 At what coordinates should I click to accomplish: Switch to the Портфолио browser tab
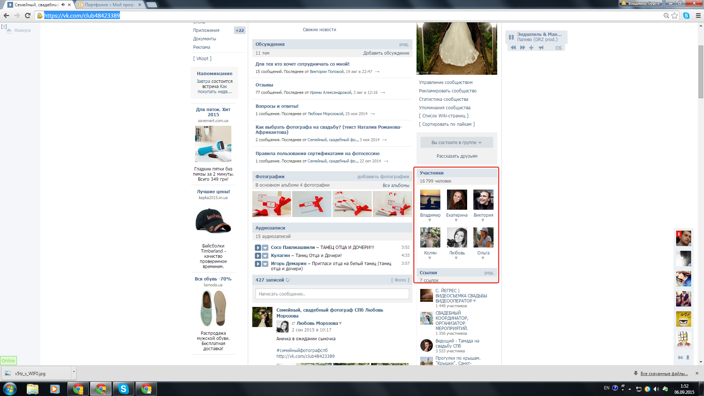coord(110,5)
